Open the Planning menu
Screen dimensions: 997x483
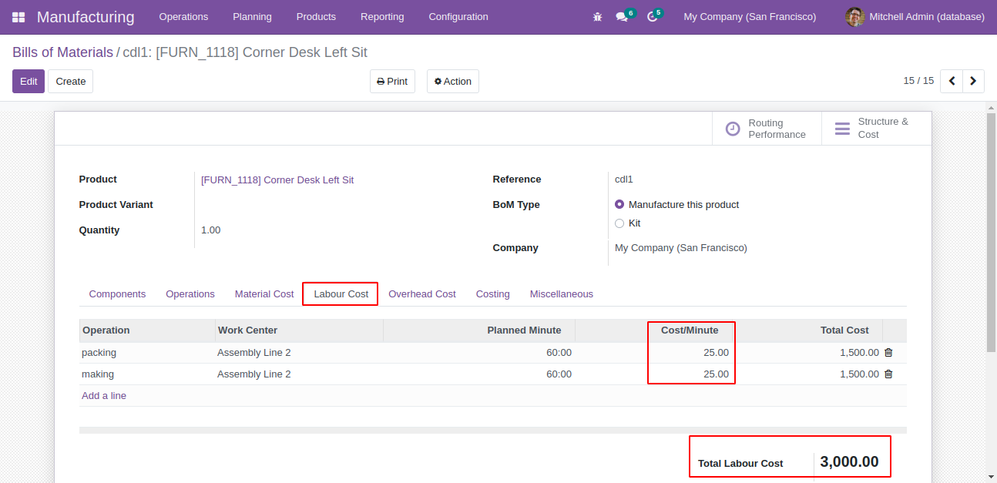252,17
